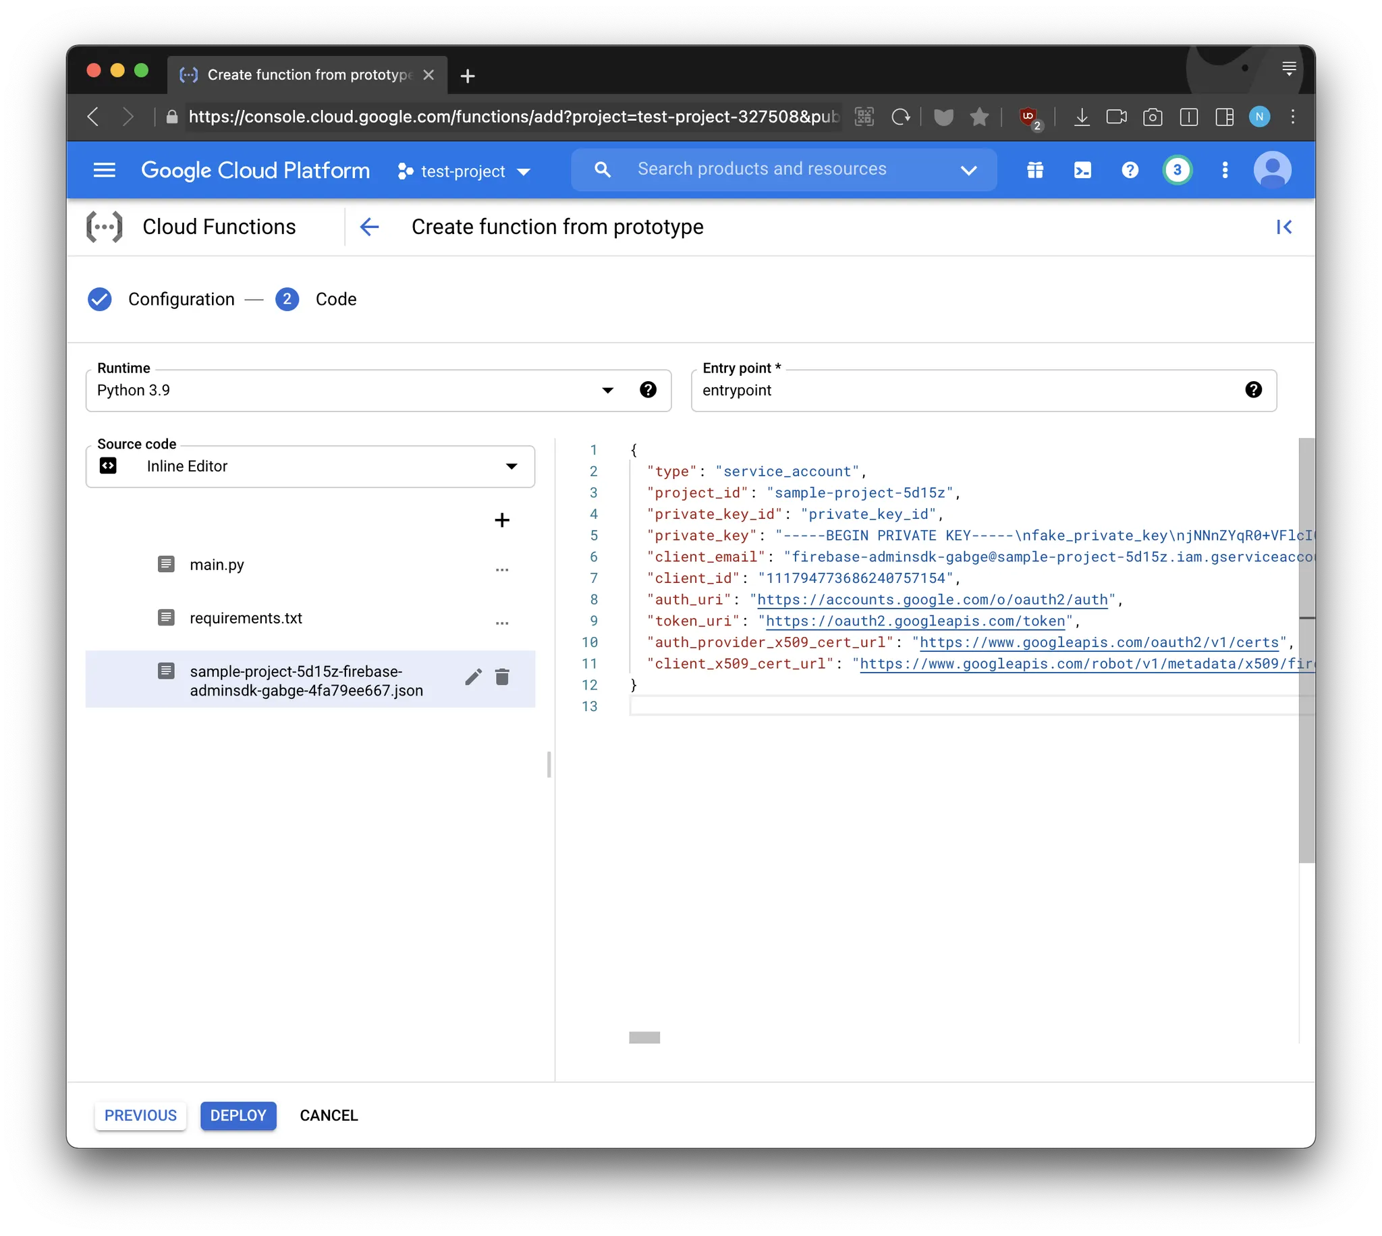Click the PREVIOUS button
Image resolution: width=1382 pixels, height=1236 pixels.
pyautogui.click(x=140, y=1115)
